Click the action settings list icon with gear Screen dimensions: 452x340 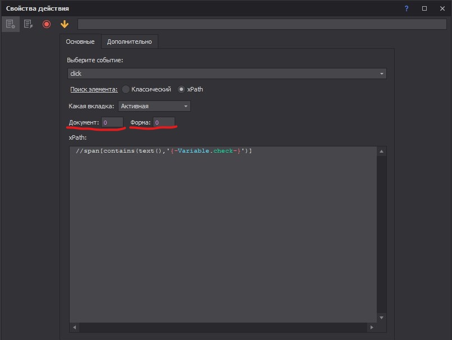(10, 24)
